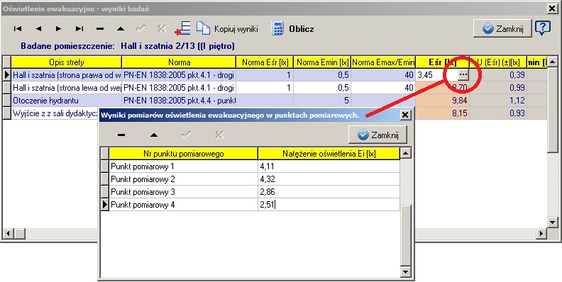The image size is (562, 282).
Task: Select Wyjście z sali dydaktycznej row
Action: coord(55,113)
